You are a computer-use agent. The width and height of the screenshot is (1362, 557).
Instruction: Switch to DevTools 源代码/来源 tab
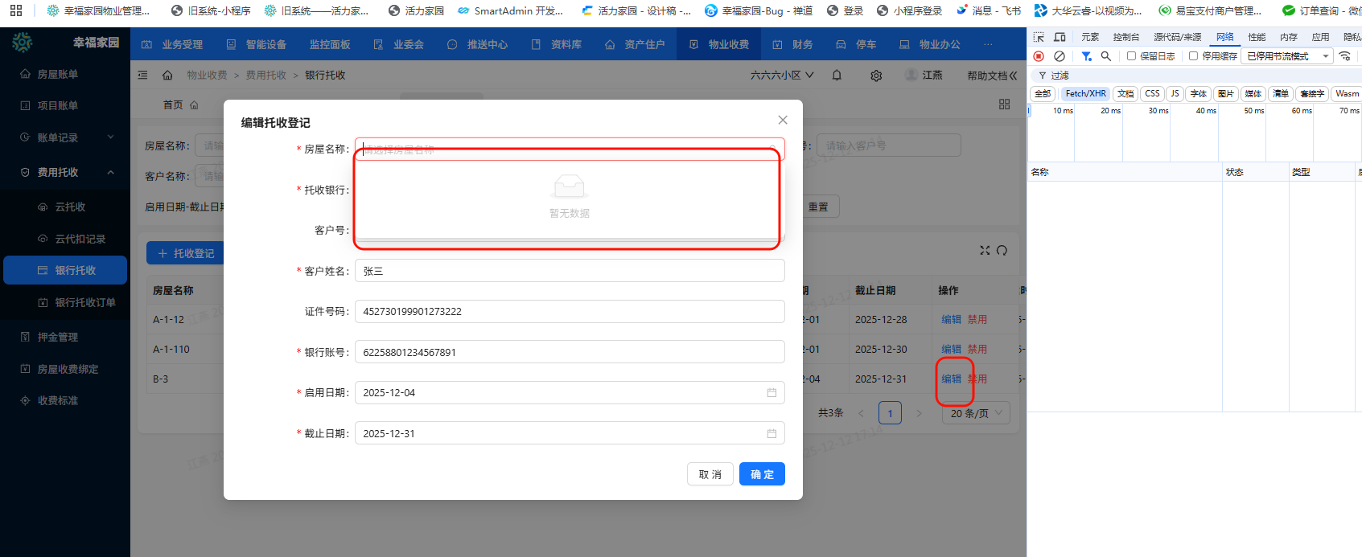pos(1178,37)
